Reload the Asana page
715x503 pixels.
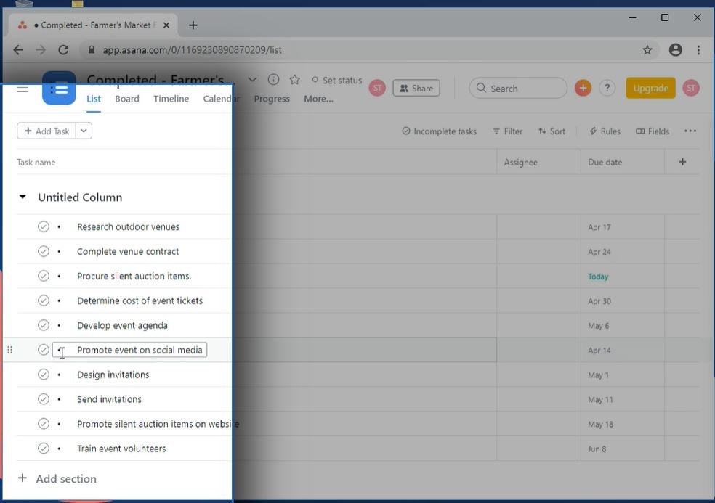[x=63, y=50]
